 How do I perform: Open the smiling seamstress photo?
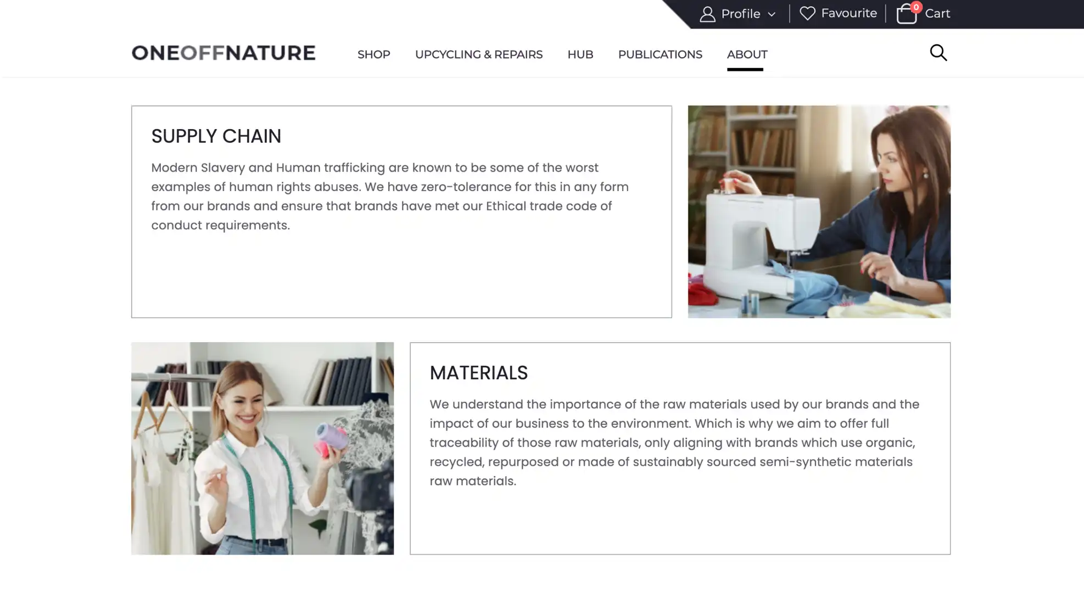coord(262,448)
